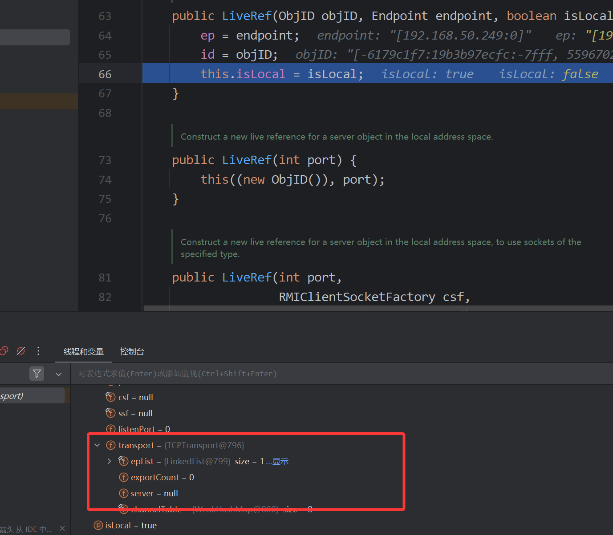Toggle the thread filter funnel button
This screenshot has height=535, width=613.
(x=37, y=374)
